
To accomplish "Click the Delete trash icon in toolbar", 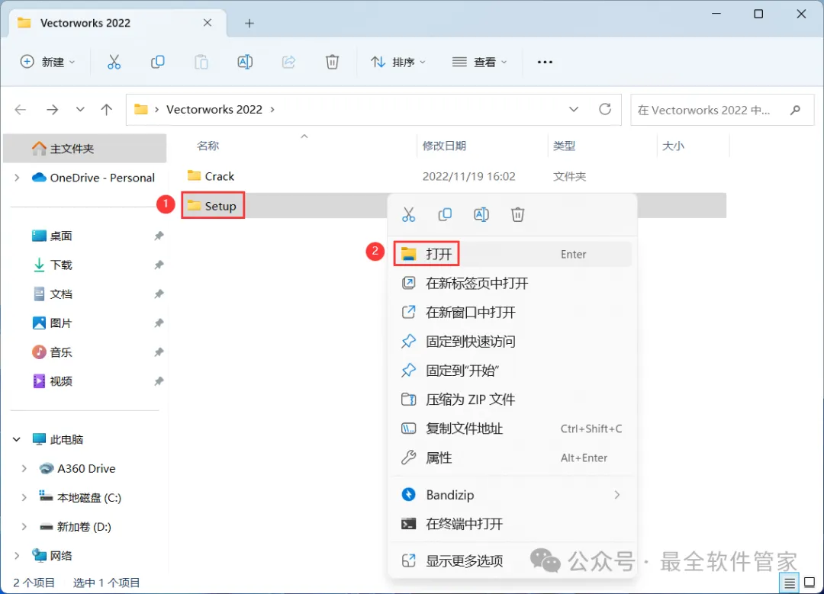I will point(332,62).
